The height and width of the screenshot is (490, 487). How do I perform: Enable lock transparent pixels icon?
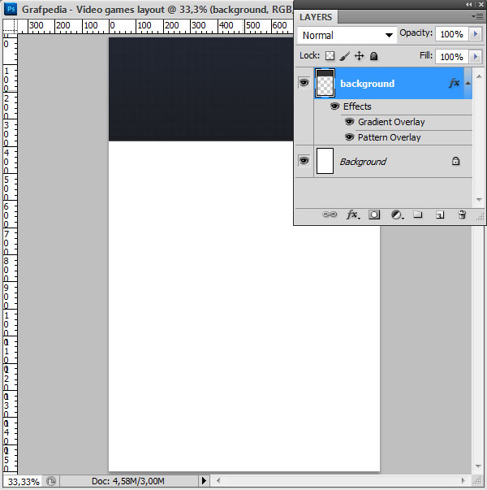[330, 56]
